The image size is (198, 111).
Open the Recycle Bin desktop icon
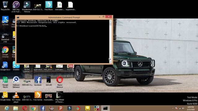(5, 6)
